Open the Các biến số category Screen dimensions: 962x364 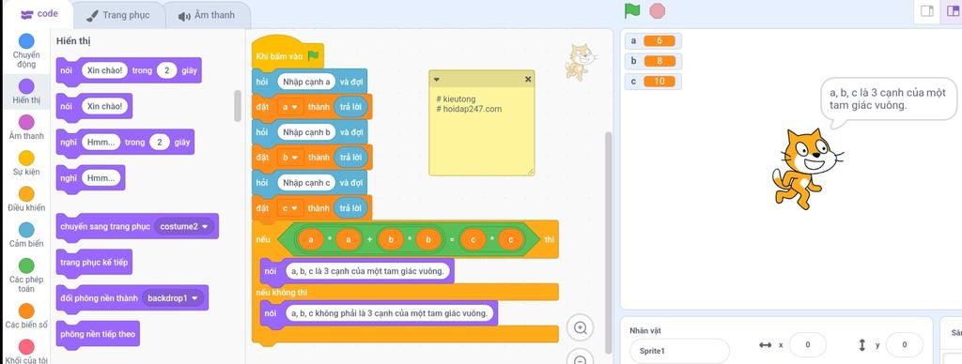pyautogui.click(x=25, y=315)
